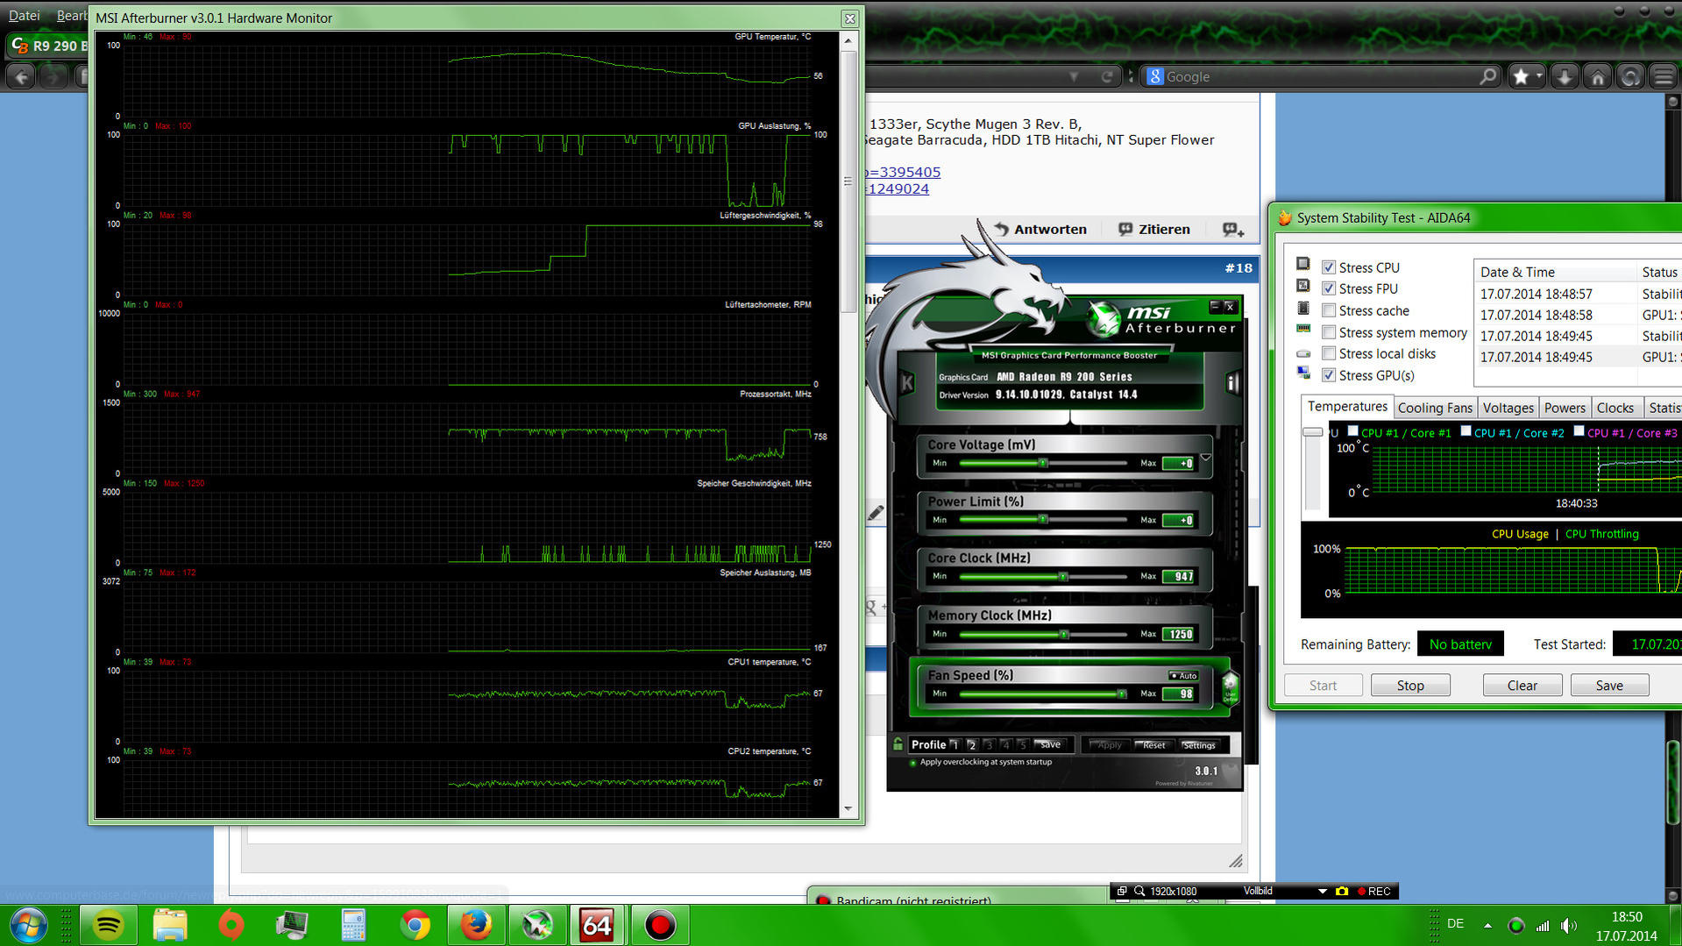
Task: Uncheck the Stress FPU checkbox
Action: [1329, 288]
